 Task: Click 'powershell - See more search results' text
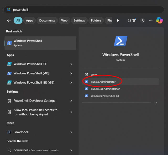coord(36,150)
